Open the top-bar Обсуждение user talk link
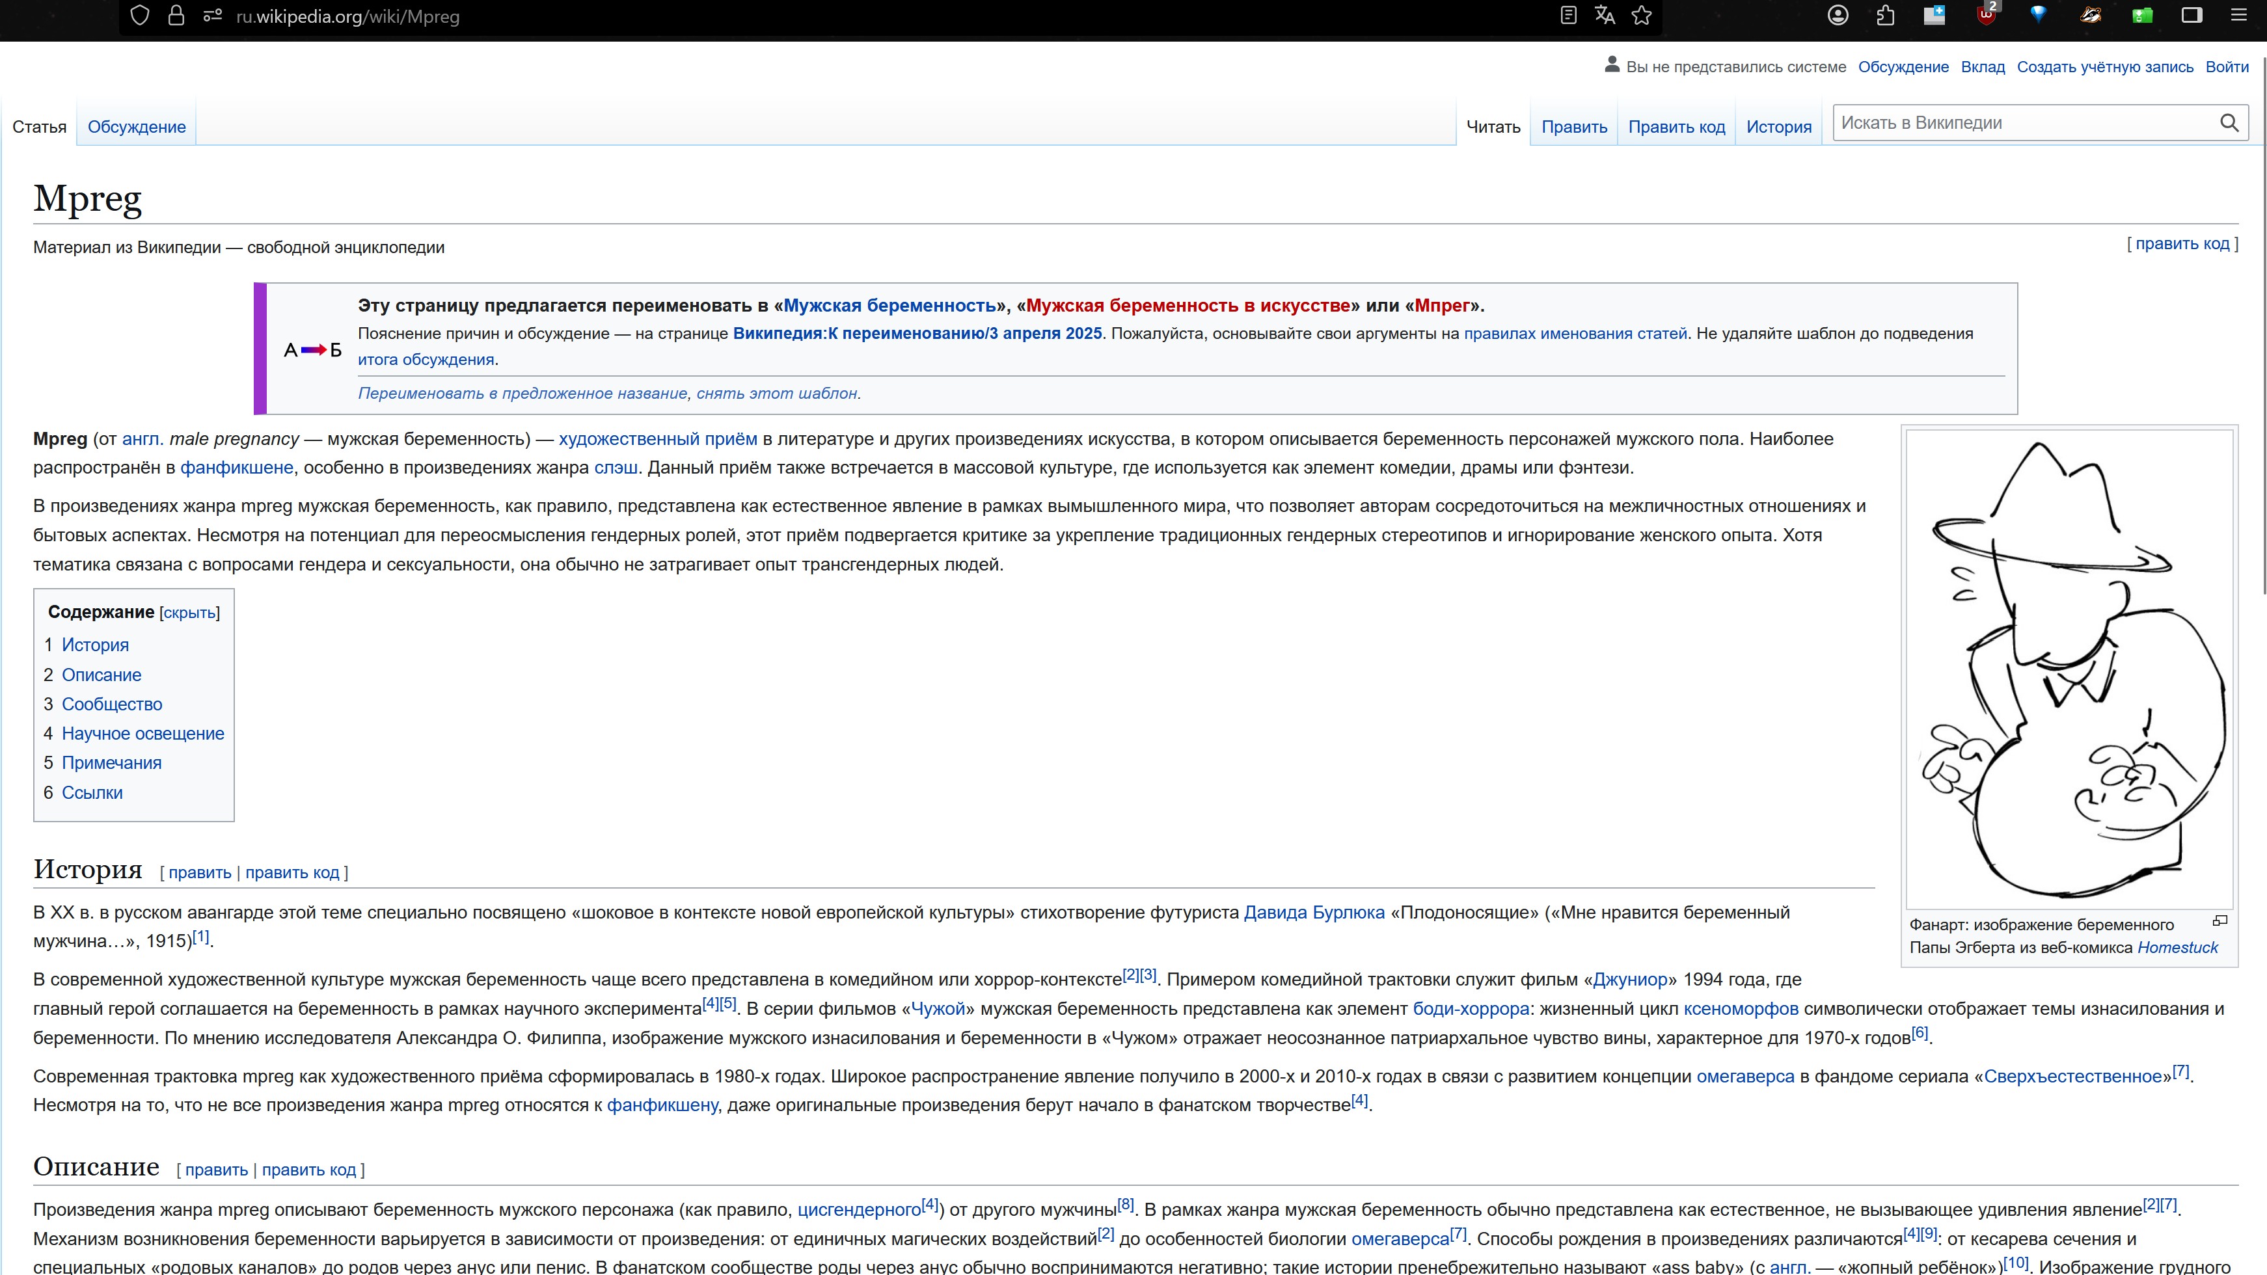Image resolution: width=2267 pixels, height=1275 pixels. 1903,67
